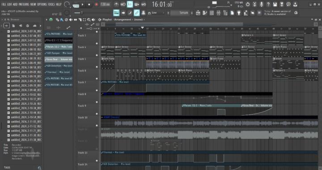The width and height of the screenshot is (322, 170).
Task: Select the playlist zoom magnifier tool
Action: 89,20
